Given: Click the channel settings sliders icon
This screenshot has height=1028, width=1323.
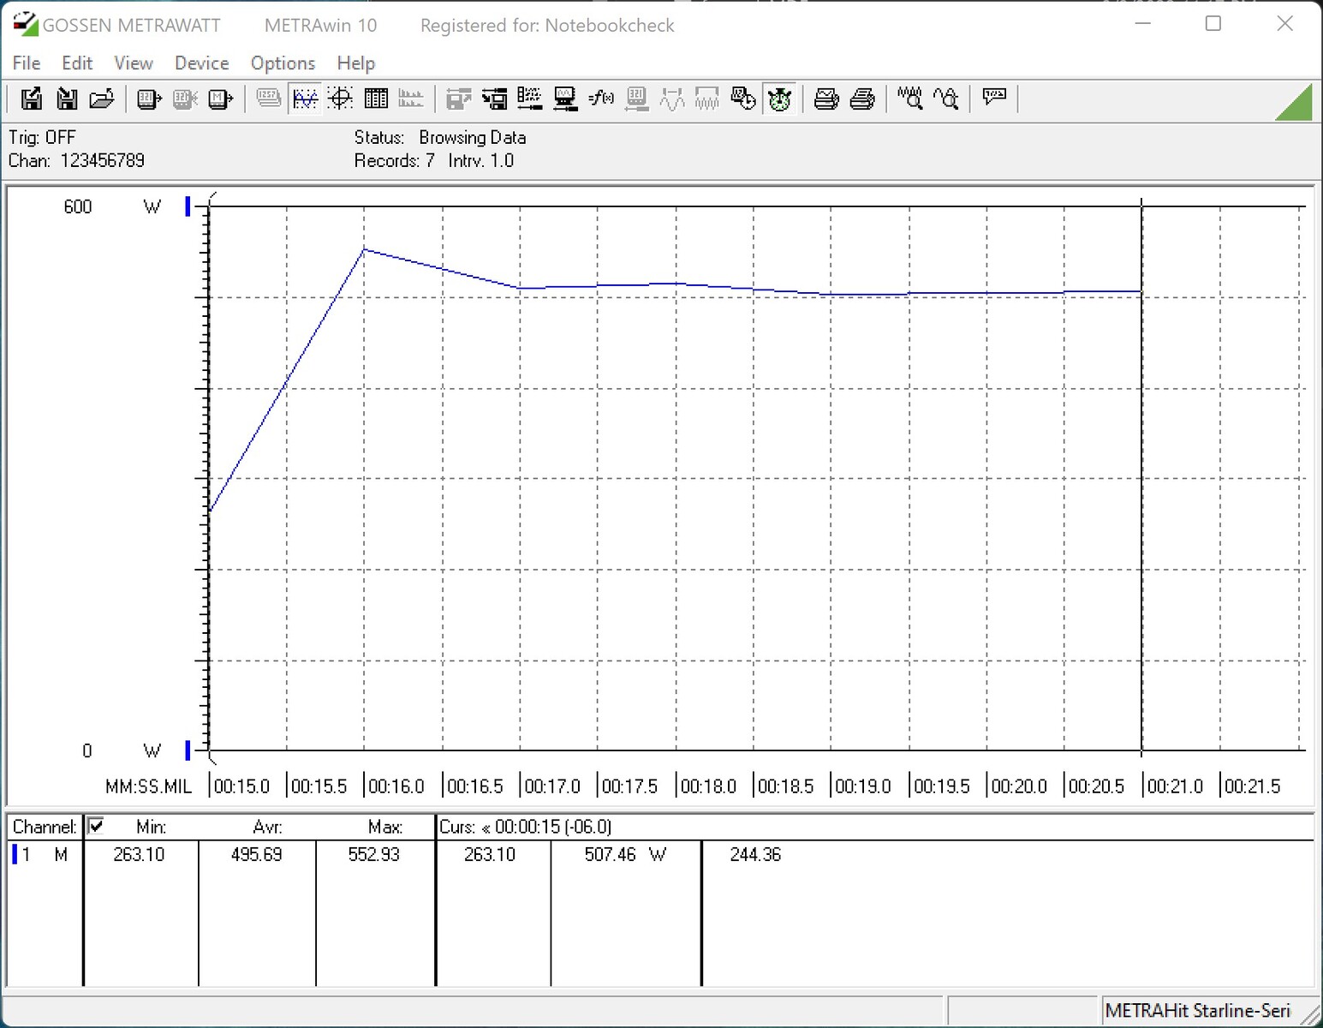Looking at the screenshot, I should pos(529,99).
